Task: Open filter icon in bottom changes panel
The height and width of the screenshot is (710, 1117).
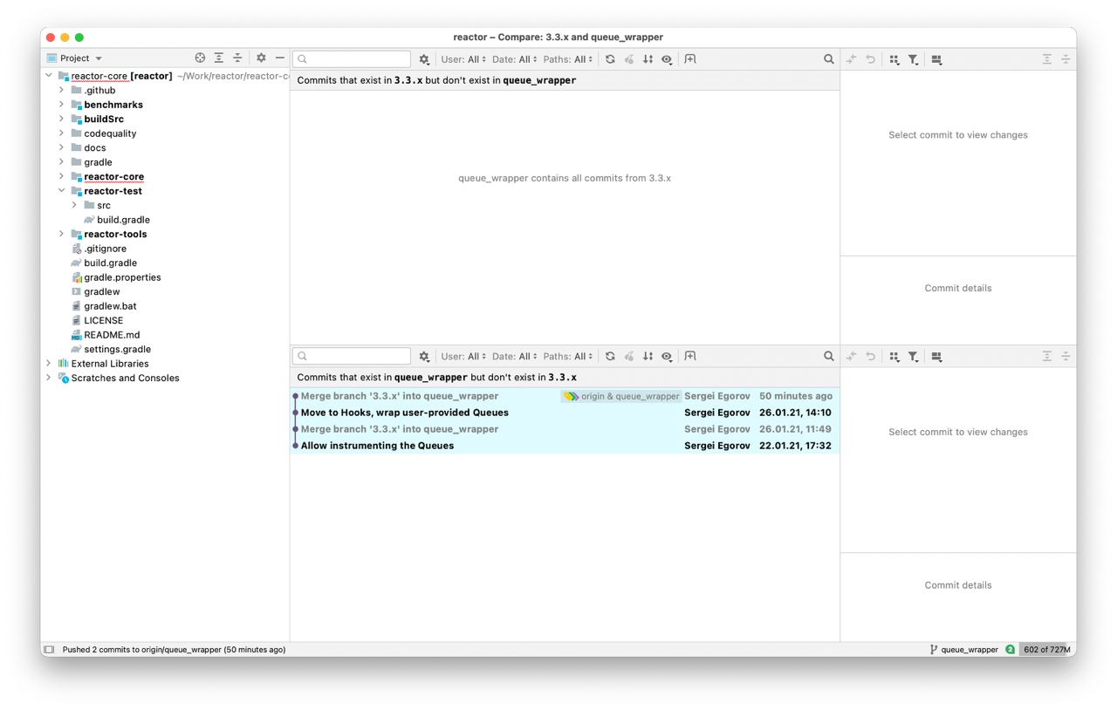Action: point(913,357)
